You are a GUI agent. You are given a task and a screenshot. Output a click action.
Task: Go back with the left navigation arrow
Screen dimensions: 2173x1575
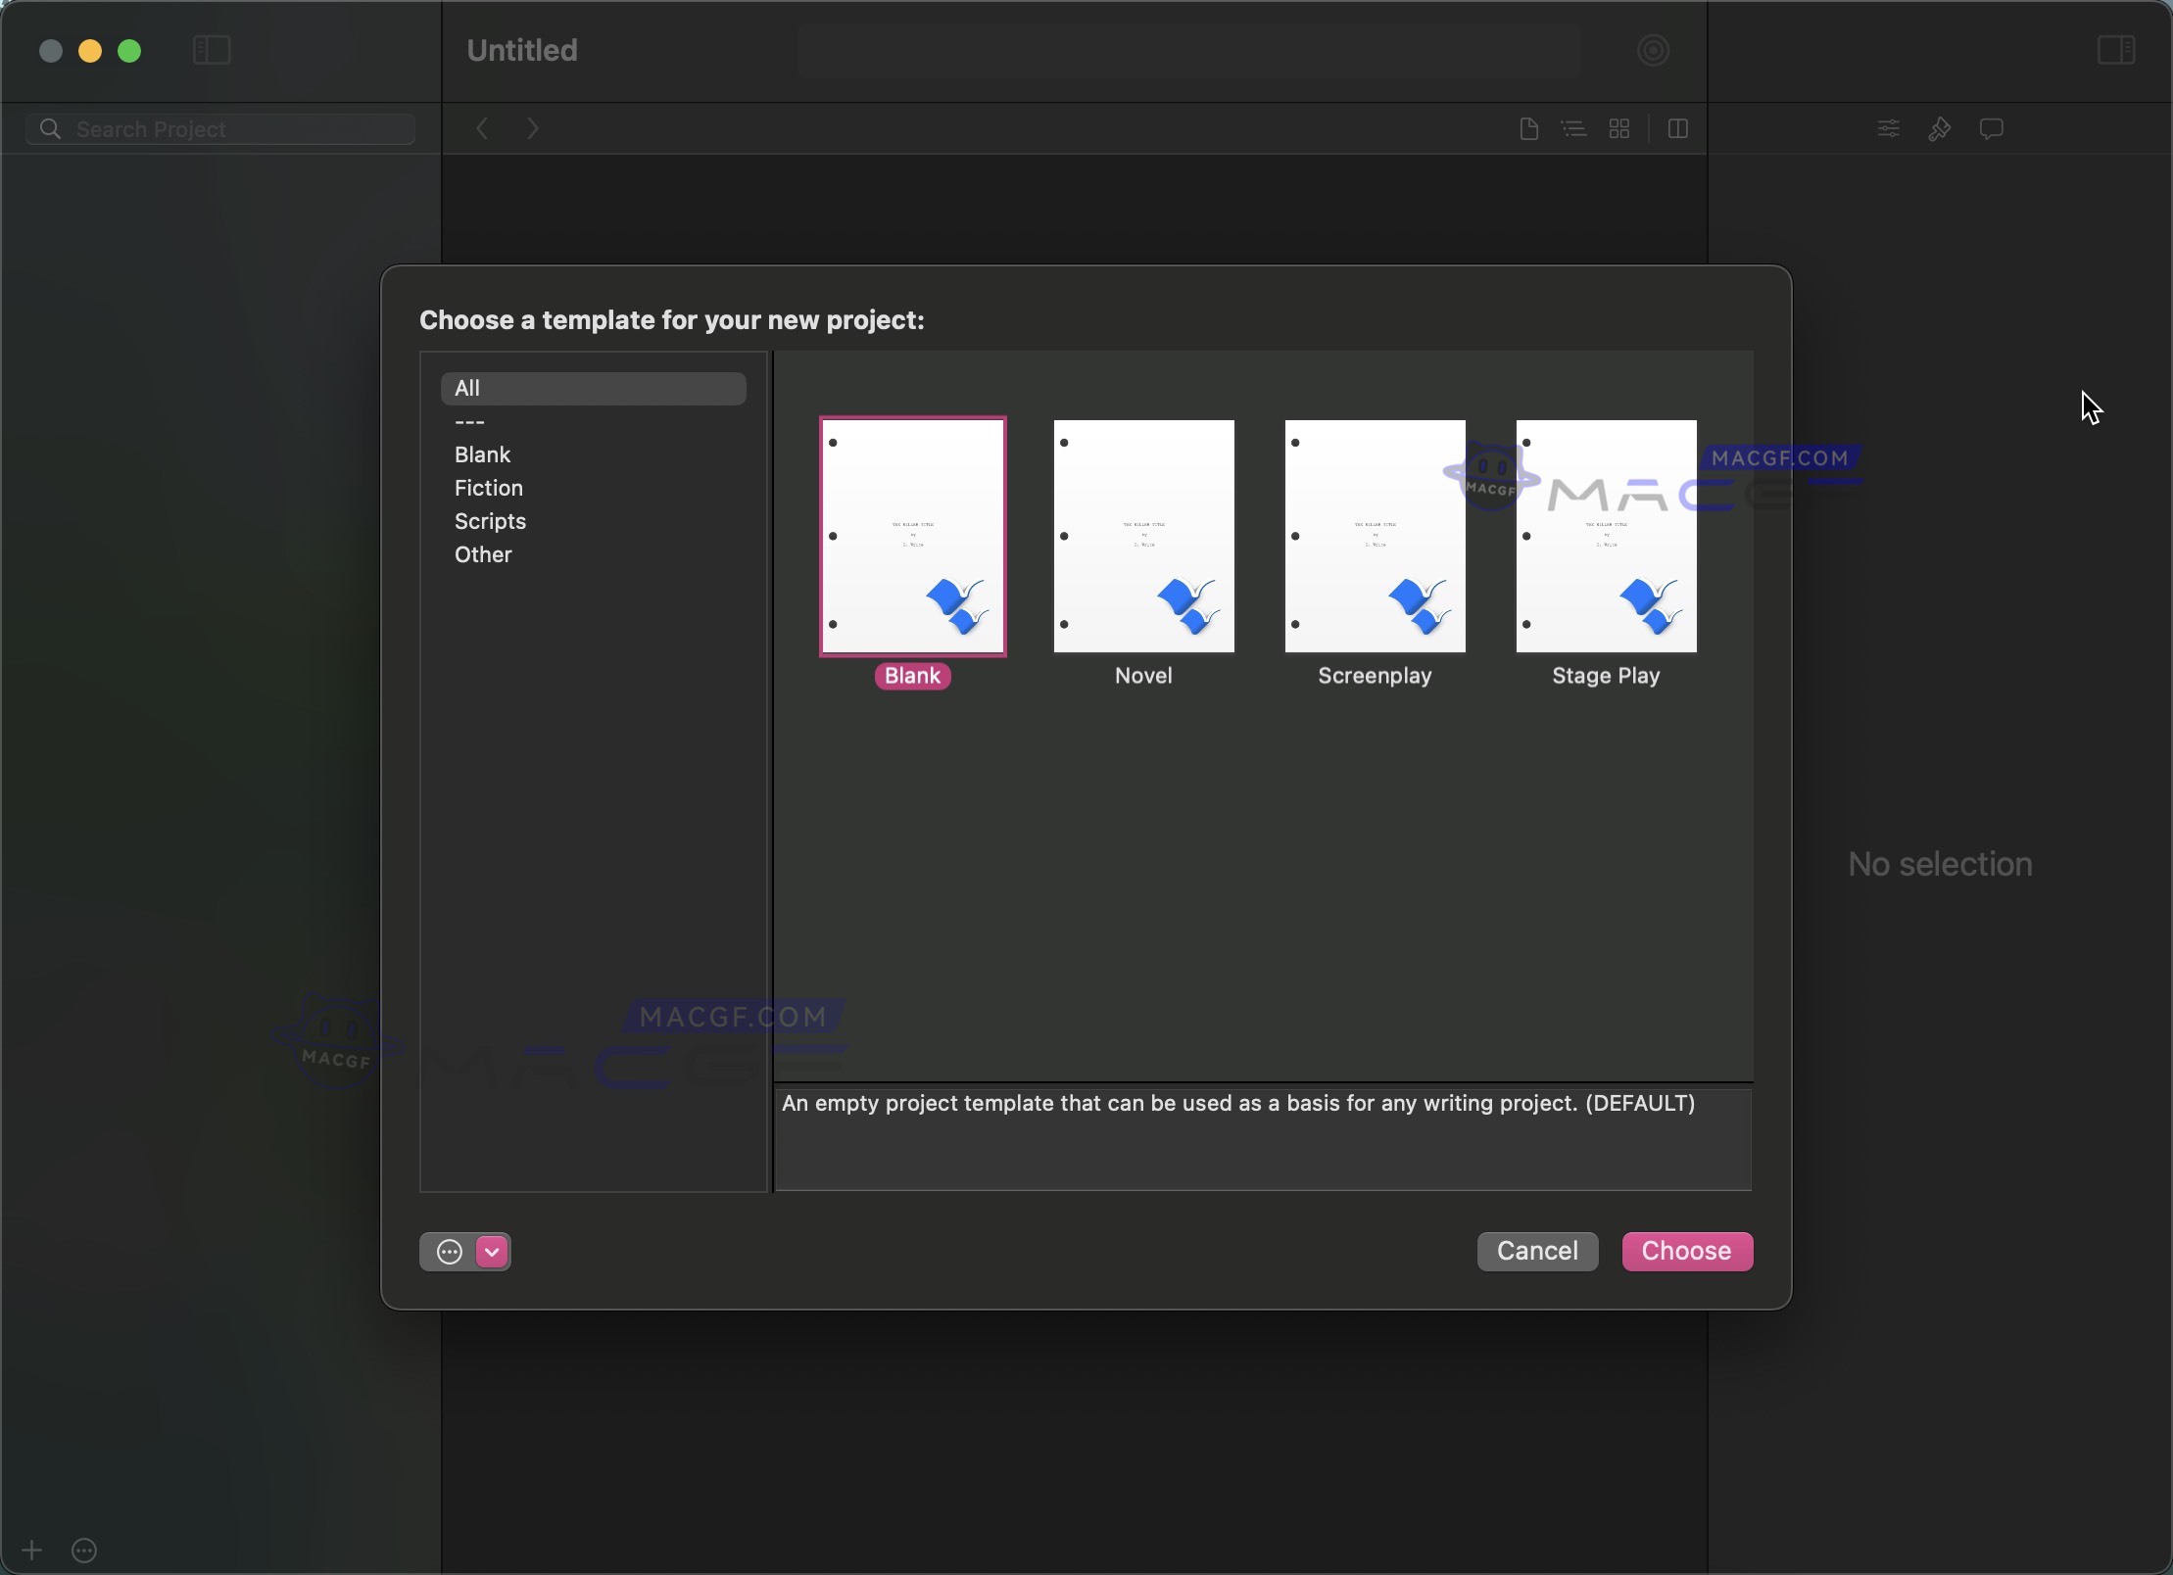tap(482, 129)
